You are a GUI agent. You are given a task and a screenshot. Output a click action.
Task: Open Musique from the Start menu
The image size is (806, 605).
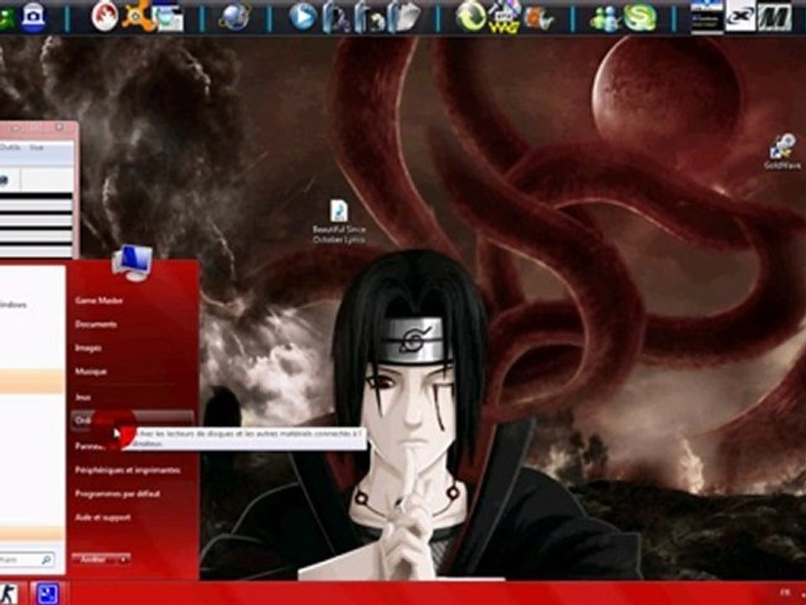pyautogui.click(x=91, y=371)
